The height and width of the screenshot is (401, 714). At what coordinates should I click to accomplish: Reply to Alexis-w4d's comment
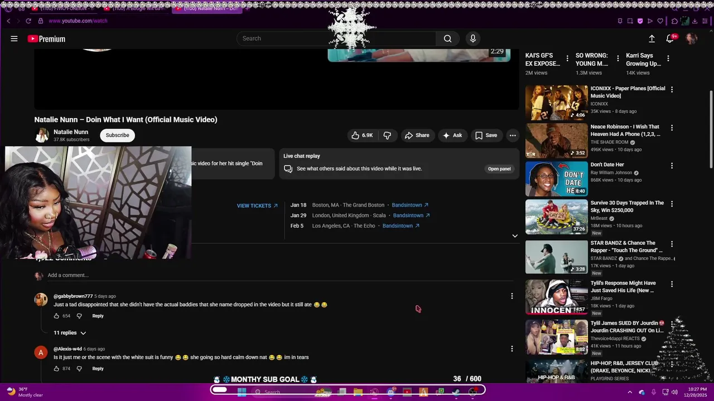[x=98, y=369]
